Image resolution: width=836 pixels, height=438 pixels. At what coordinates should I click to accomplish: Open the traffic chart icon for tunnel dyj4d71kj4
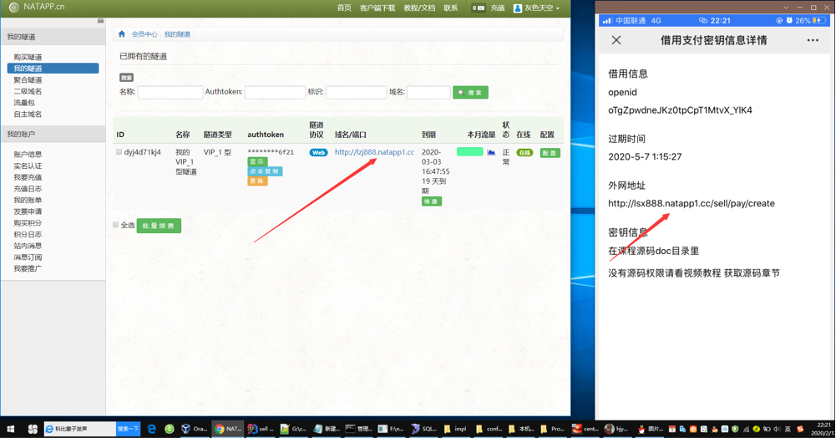tap(491, 152)
